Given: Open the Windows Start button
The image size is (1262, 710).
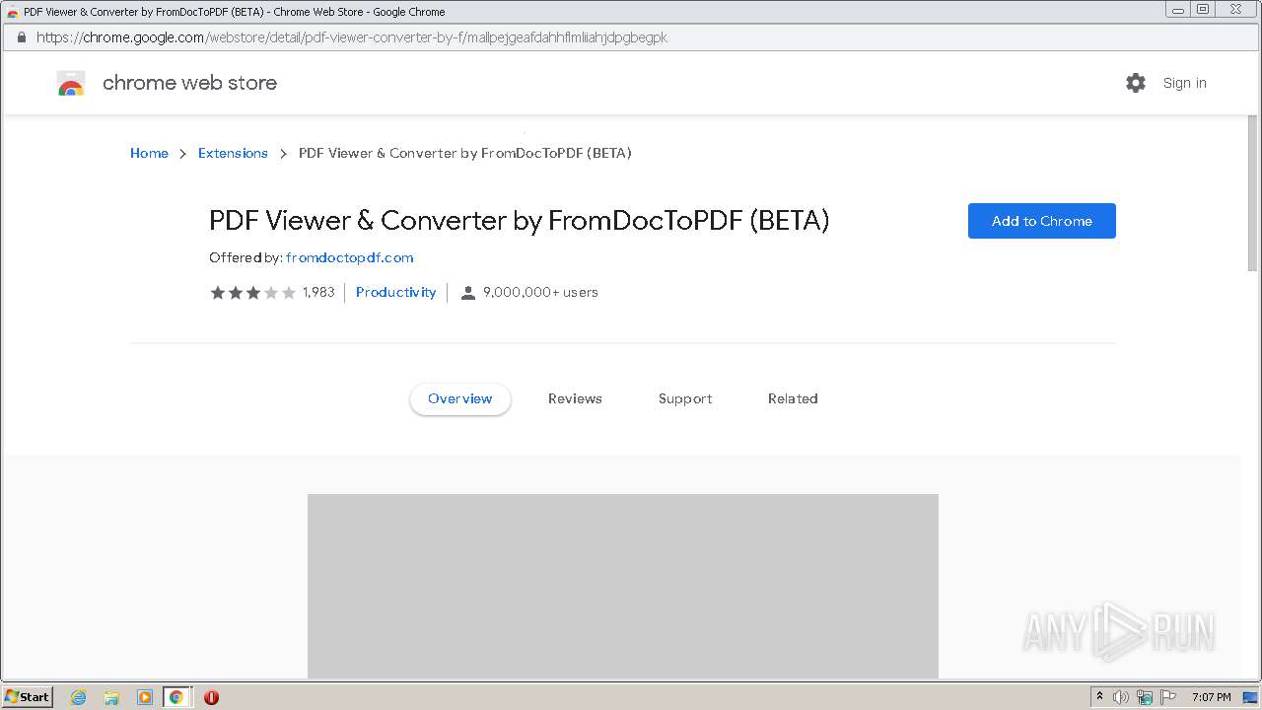Looking at the screenshot, I should pos(28,697).
